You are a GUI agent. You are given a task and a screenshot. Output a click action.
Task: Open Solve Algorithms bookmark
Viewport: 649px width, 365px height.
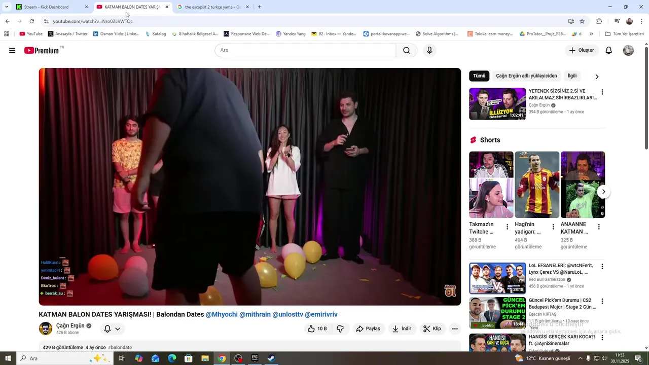click(437, 34)
